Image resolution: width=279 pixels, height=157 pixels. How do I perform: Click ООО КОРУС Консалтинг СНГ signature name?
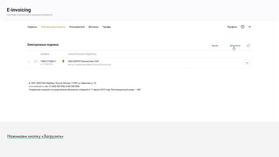[x=83, y=61]
